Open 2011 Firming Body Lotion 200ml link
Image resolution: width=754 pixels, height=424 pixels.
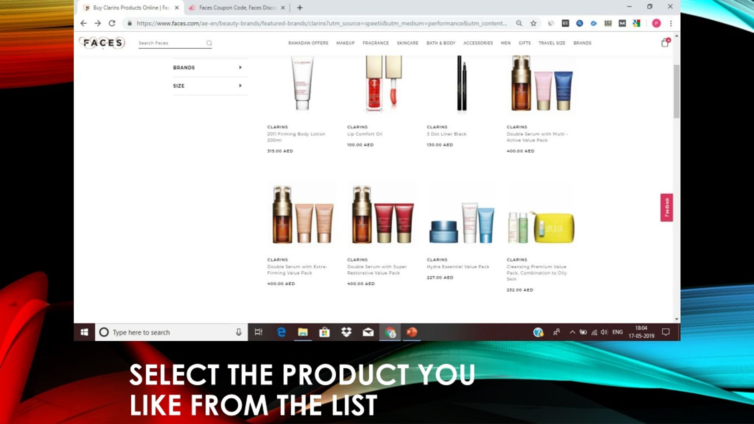[296, 137]
